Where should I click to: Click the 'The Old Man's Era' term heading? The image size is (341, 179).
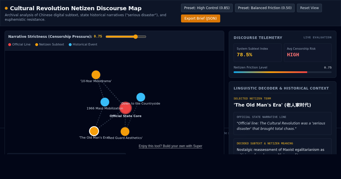pos(272,105)
